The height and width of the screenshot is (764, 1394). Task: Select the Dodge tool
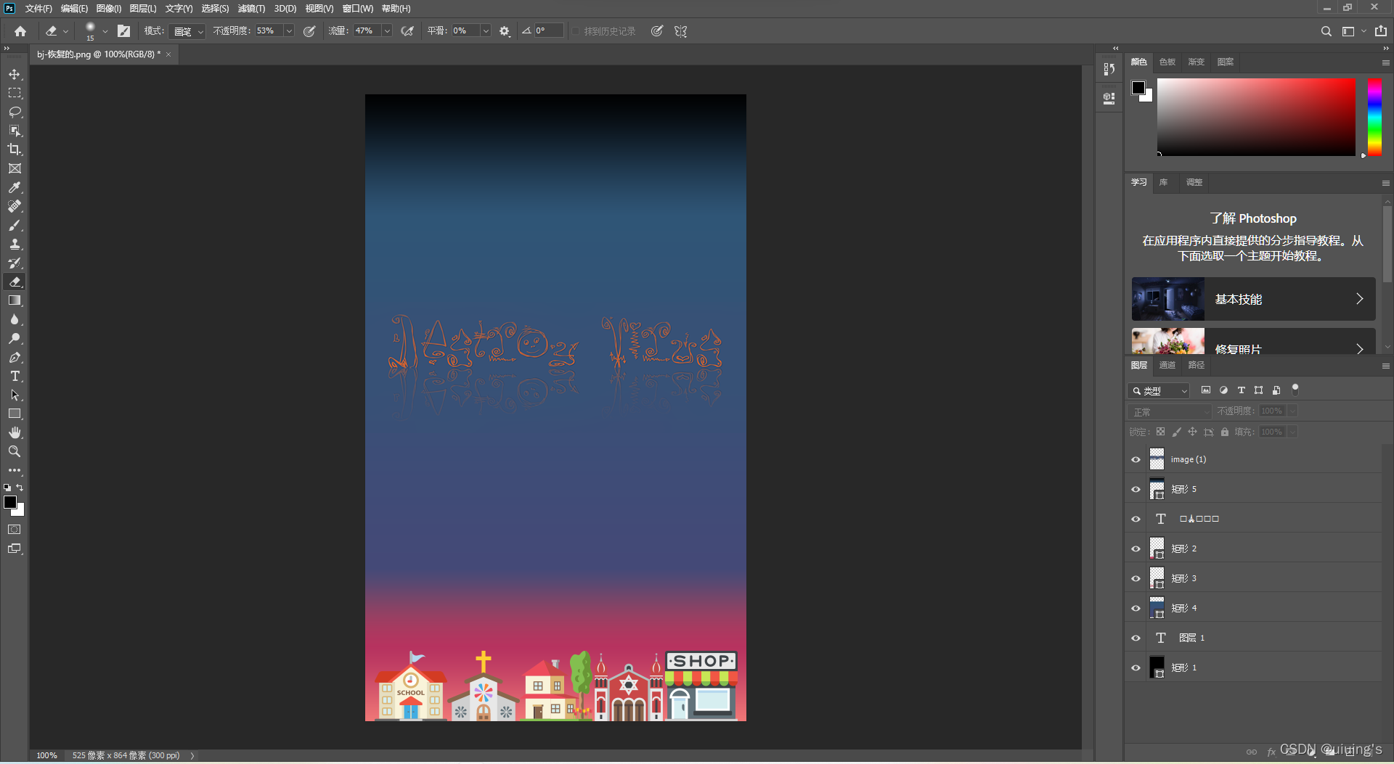[x=15, y=339]
